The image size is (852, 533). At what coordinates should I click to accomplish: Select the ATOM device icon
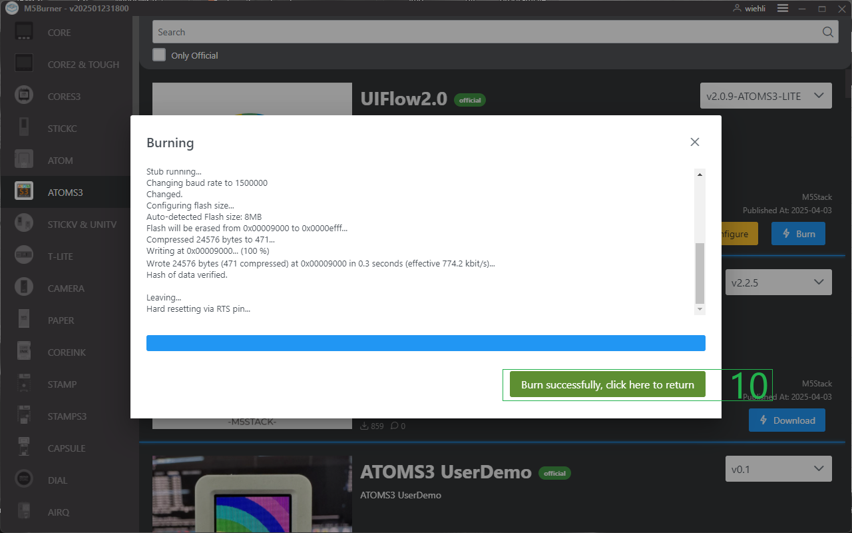tap(24, 160)
